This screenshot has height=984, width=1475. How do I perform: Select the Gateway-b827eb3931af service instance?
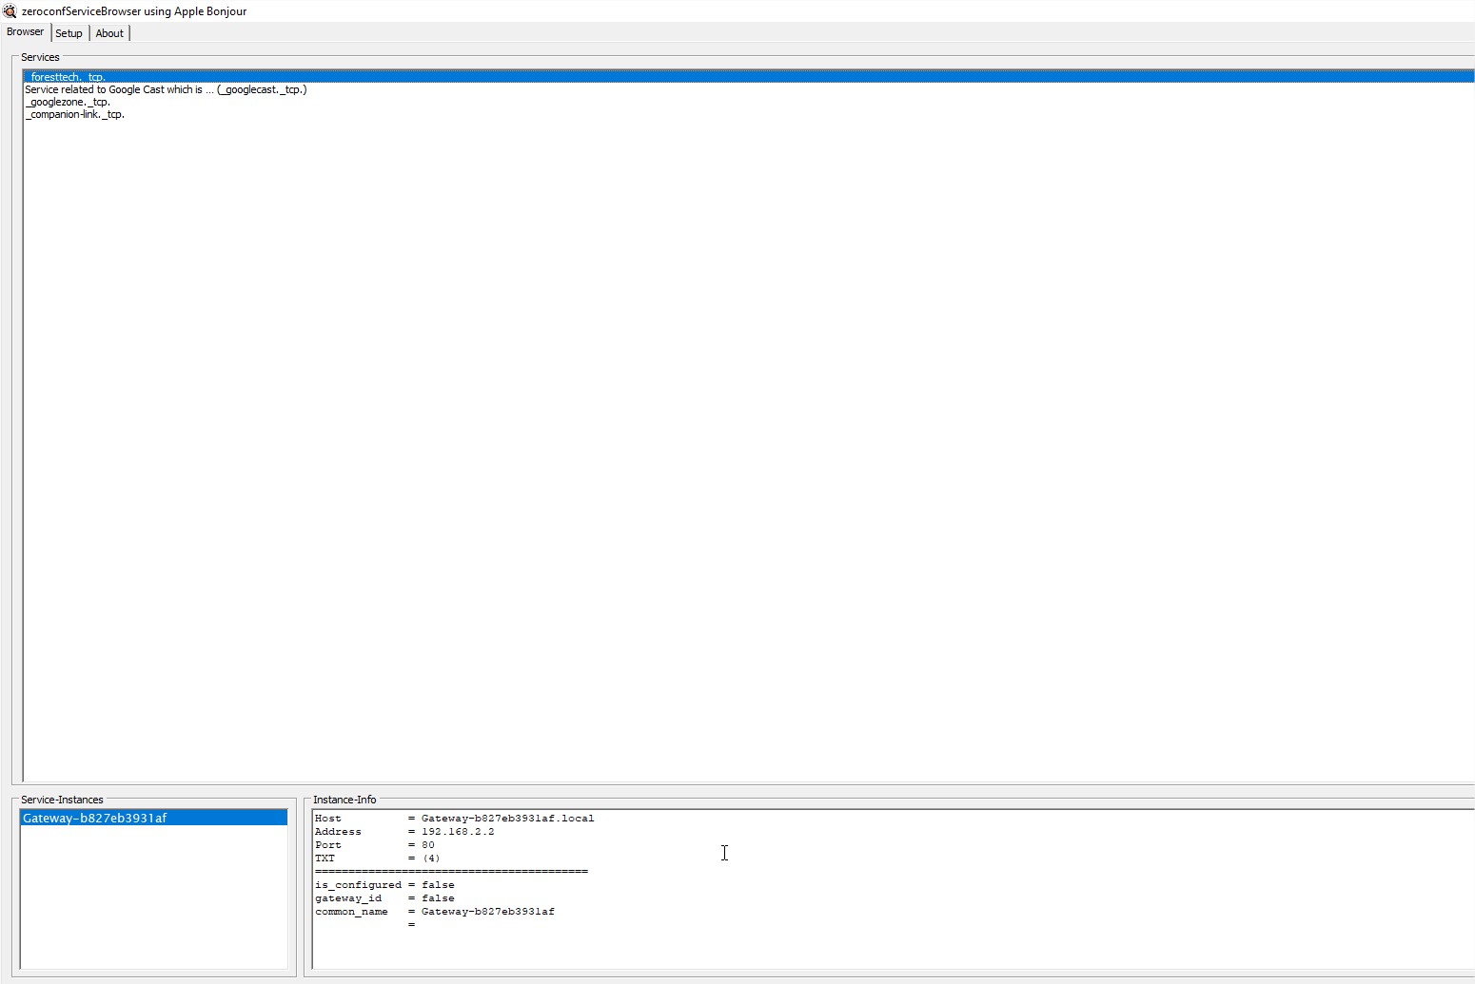pos(95,817)
